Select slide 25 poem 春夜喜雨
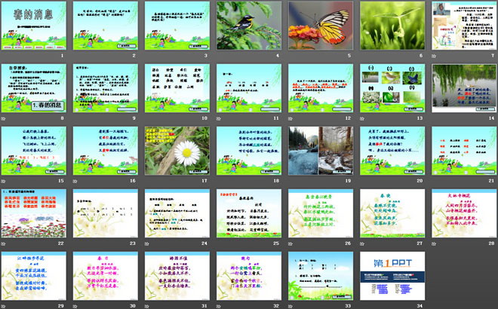Screen dimensions: 498x309 249,213
